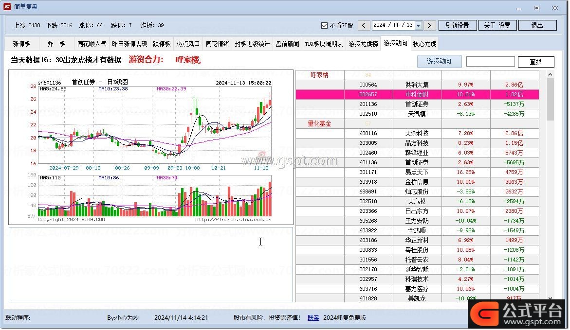The width and height of the screenshot is (570, 330).
Task: Select the 603716 塞力医疗 row
Action: [417, 289]
